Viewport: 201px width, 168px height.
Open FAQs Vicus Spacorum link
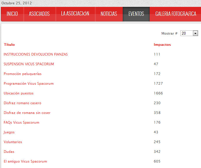[22, 122]
